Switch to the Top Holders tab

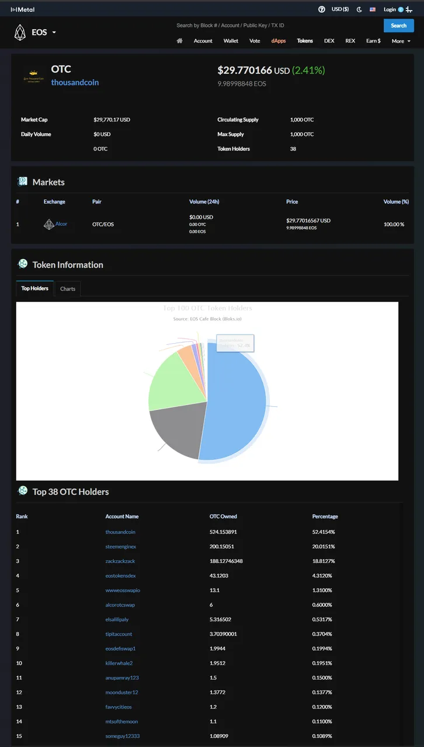click(35, 288)
